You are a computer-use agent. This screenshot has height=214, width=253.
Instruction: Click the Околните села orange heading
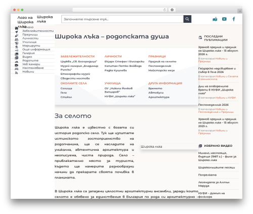[74, 83]
